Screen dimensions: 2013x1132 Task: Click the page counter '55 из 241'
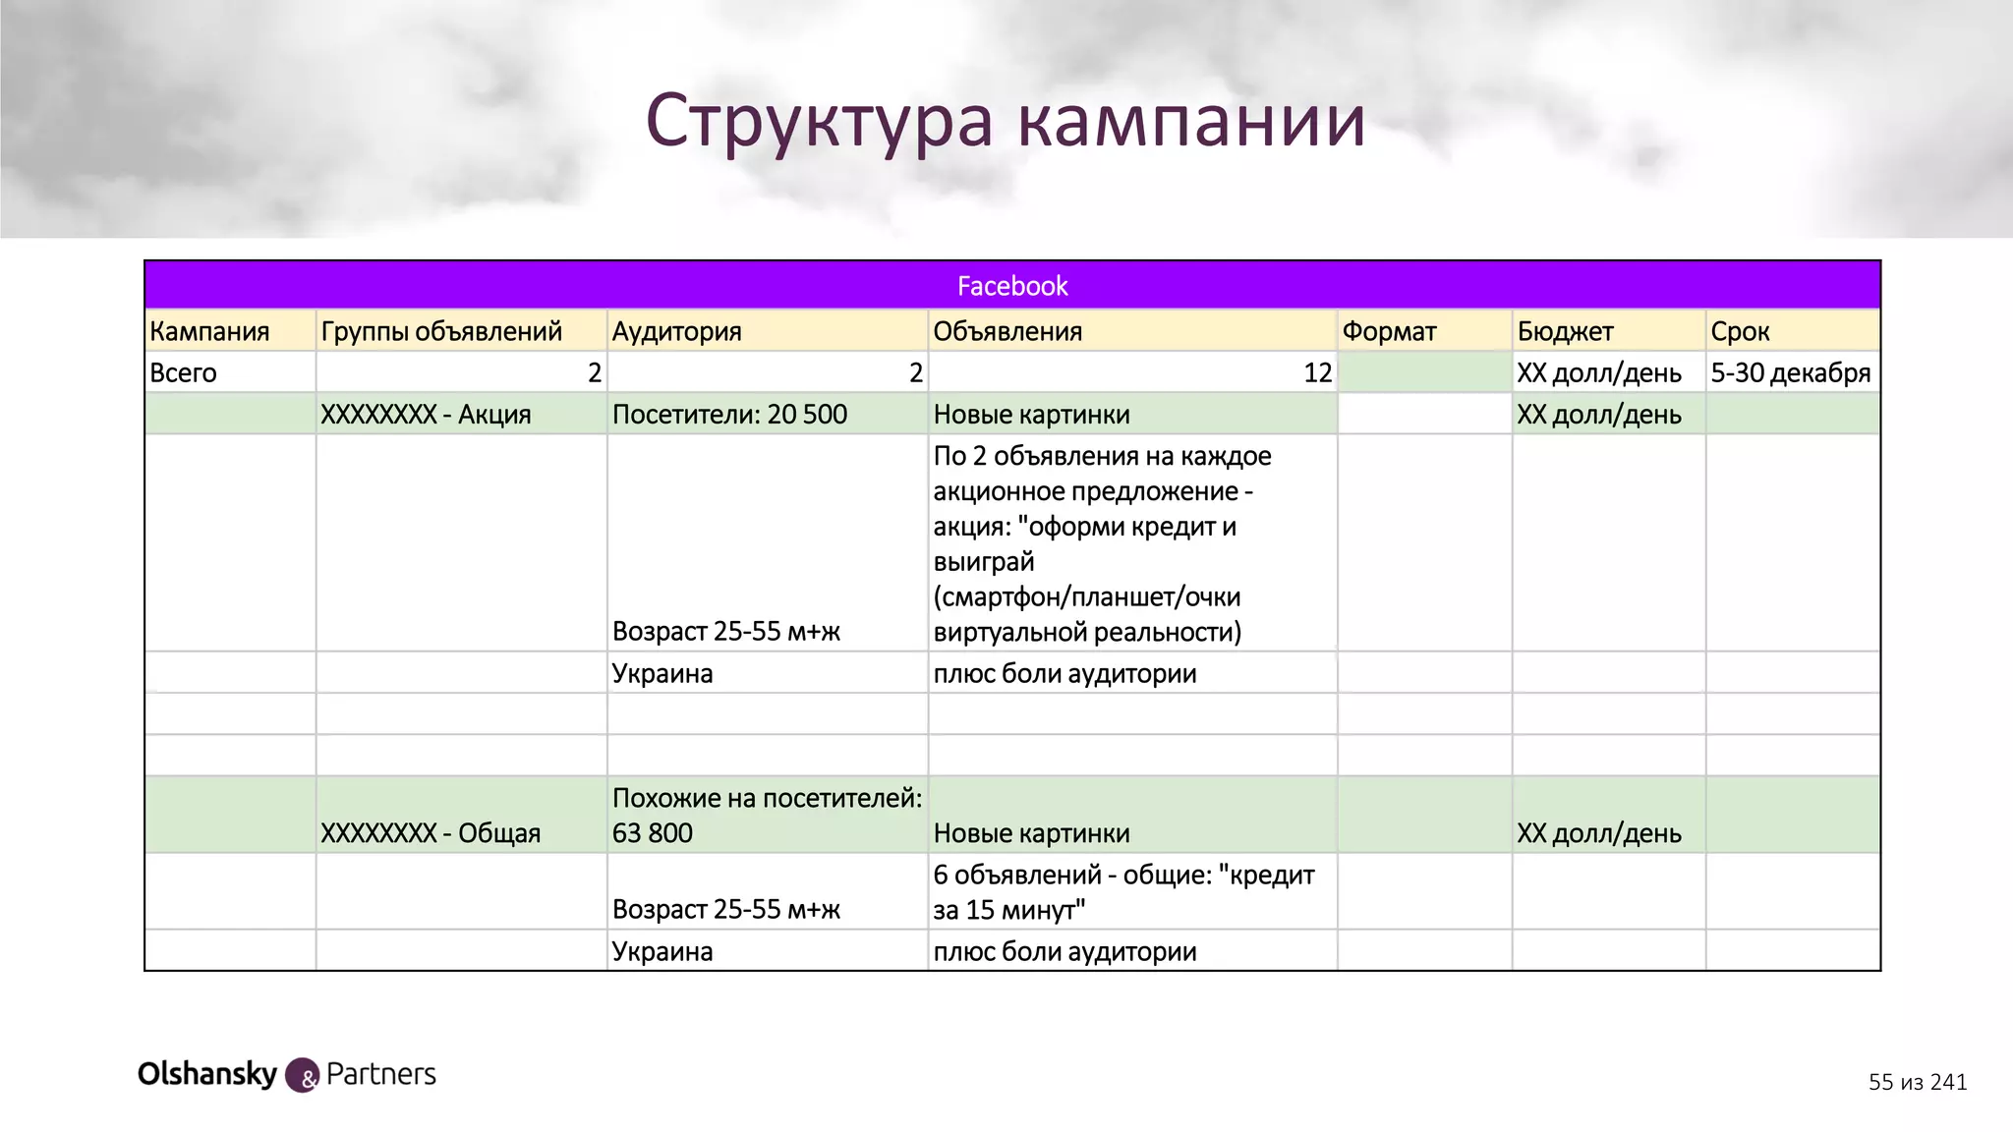pos(1918,1082)
